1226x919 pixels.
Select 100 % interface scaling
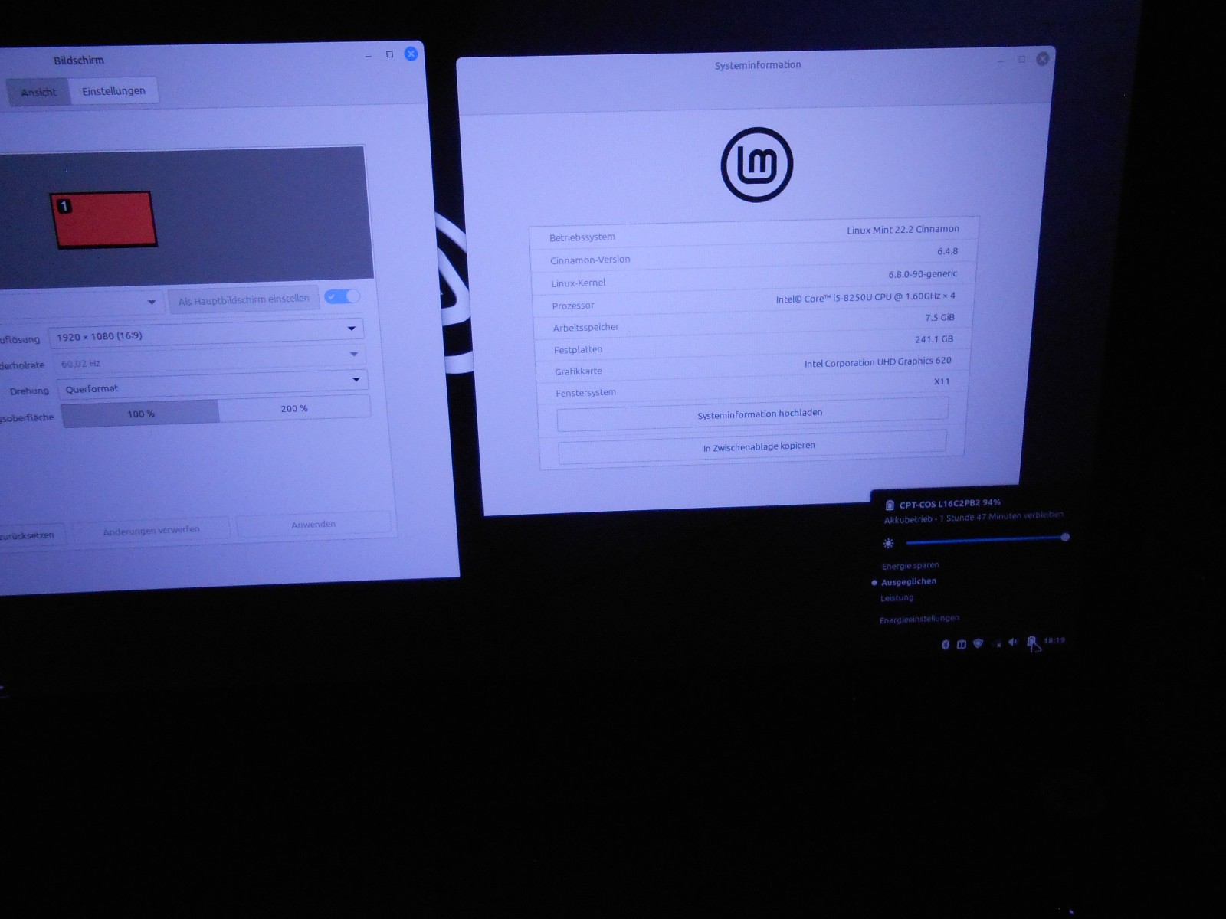[141, 414]
